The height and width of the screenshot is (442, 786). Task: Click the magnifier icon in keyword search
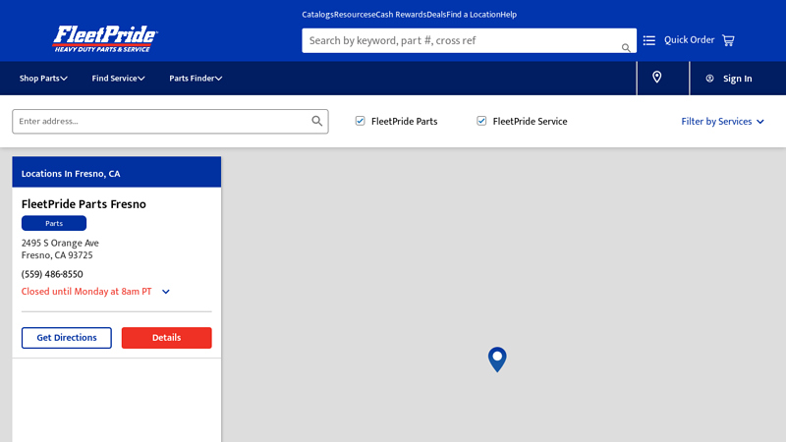click(x=626, y=47)
